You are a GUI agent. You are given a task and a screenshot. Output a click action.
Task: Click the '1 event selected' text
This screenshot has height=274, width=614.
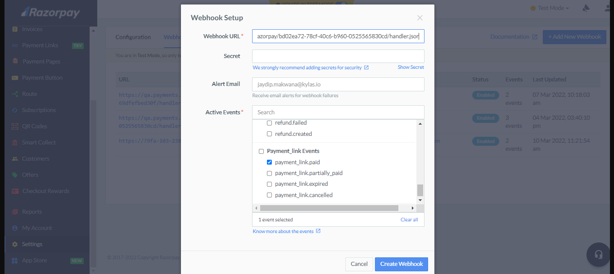click(275, 220)
